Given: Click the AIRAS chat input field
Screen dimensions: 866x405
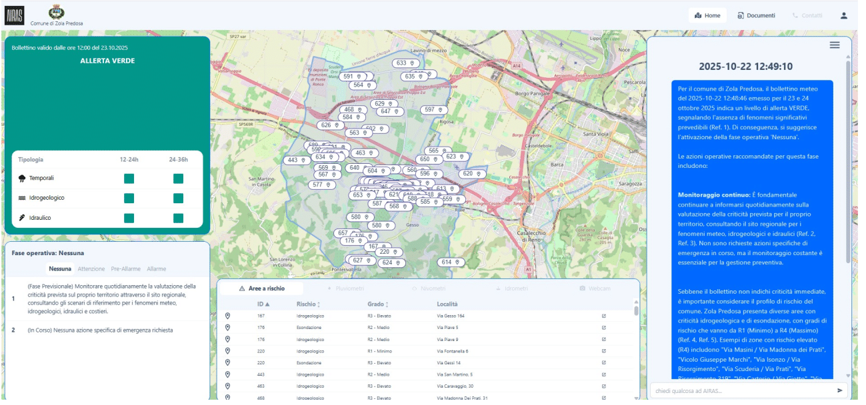Looking at the screenshot, I should 740,391.
